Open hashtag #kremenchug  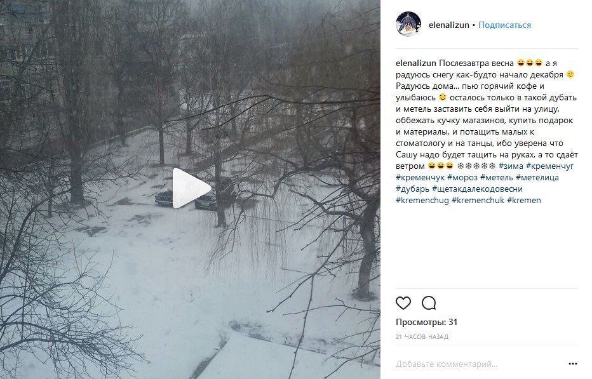tap(422, 200)
